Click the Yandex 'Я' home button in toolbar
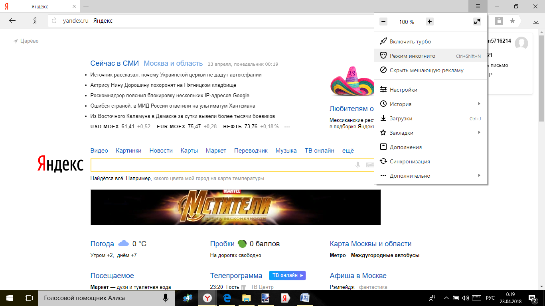This screenshot has height=306, width=545. point(35,21)
